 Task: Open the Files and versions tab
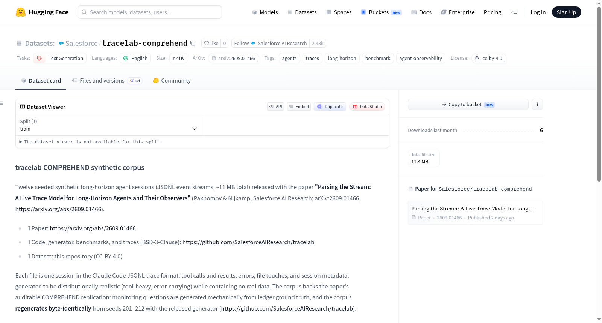[107, 81]
